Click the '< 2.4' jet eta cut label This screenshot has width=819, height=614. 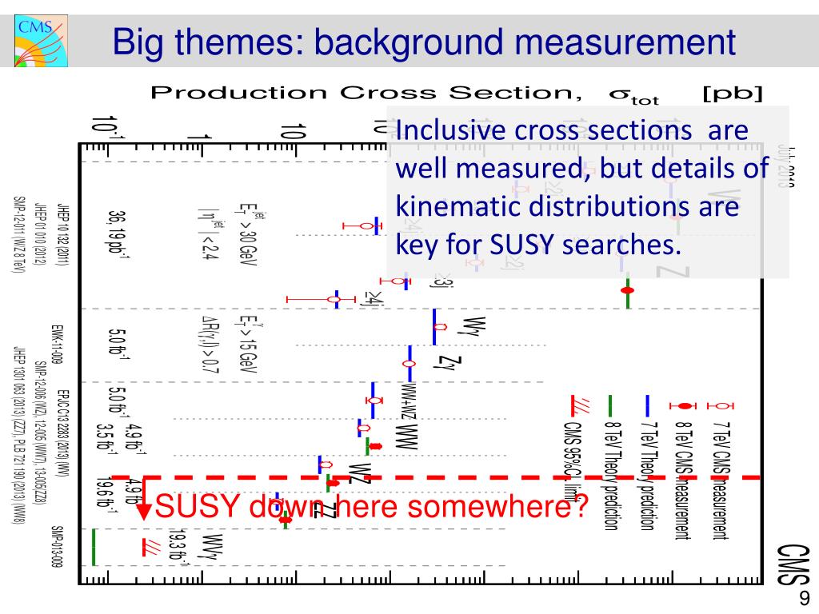point(209,234)
